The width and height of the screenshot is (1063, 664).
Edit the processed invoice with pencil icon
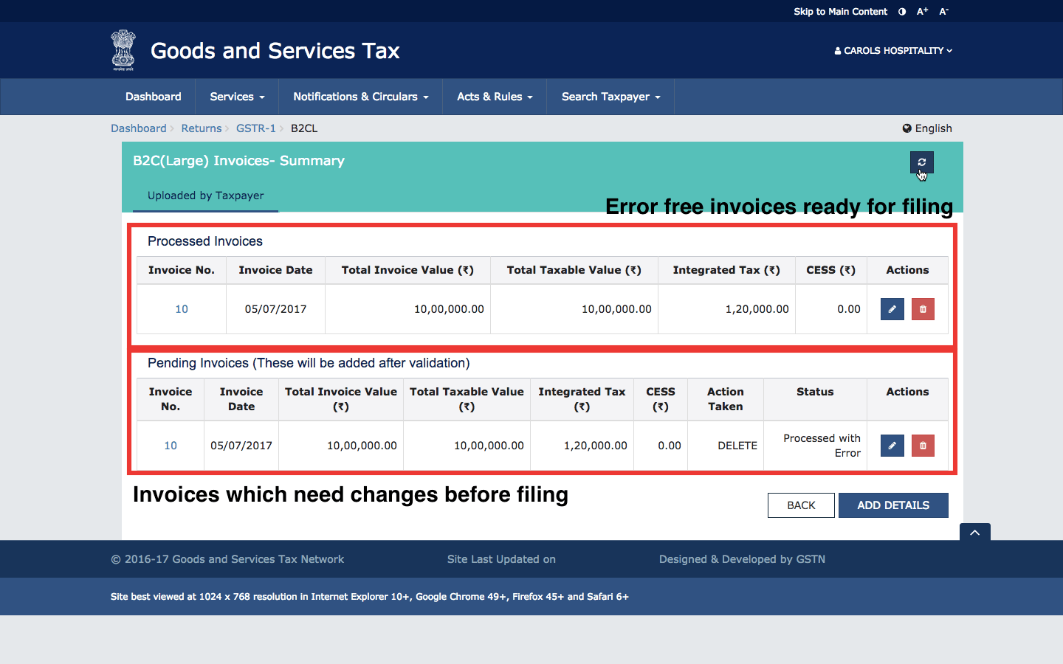892,309
